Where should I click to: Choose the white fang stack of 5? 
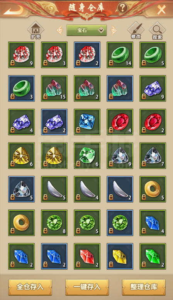click(54, 189)
